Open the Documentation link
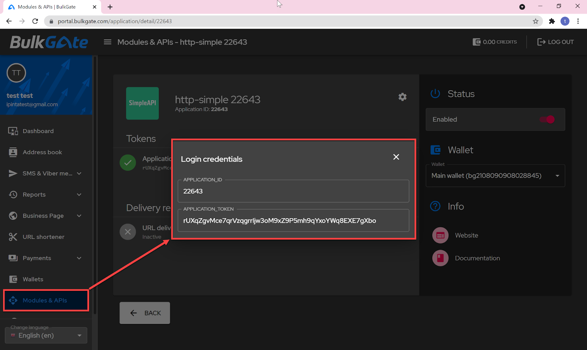587x350 pixels. pos(477,258)
